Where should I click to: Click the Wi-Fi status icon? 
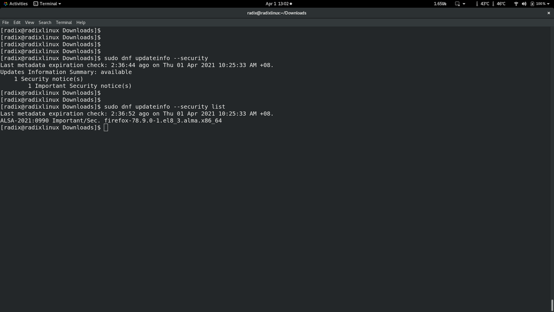click(516, 4)
